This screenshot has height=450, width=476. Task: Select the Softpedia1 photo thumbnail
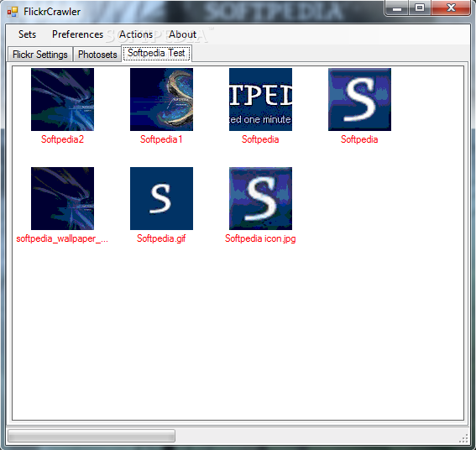[x=161, y=99]
